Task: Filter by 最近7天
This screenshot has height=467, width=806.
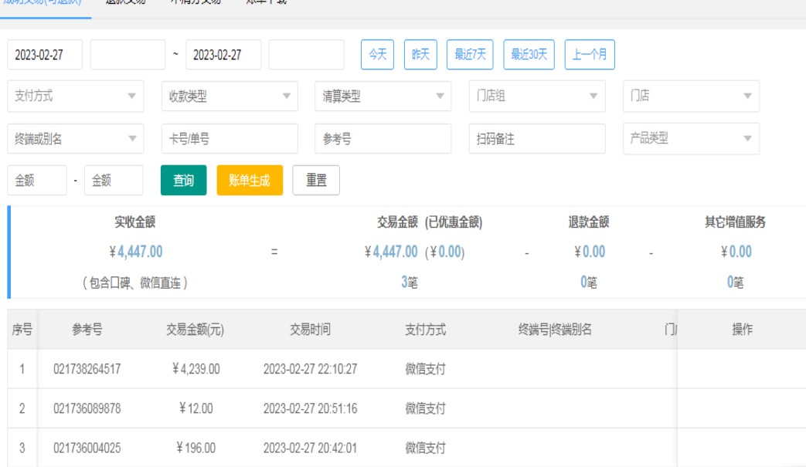Action: pyautogui.click(x=470, y=55)
